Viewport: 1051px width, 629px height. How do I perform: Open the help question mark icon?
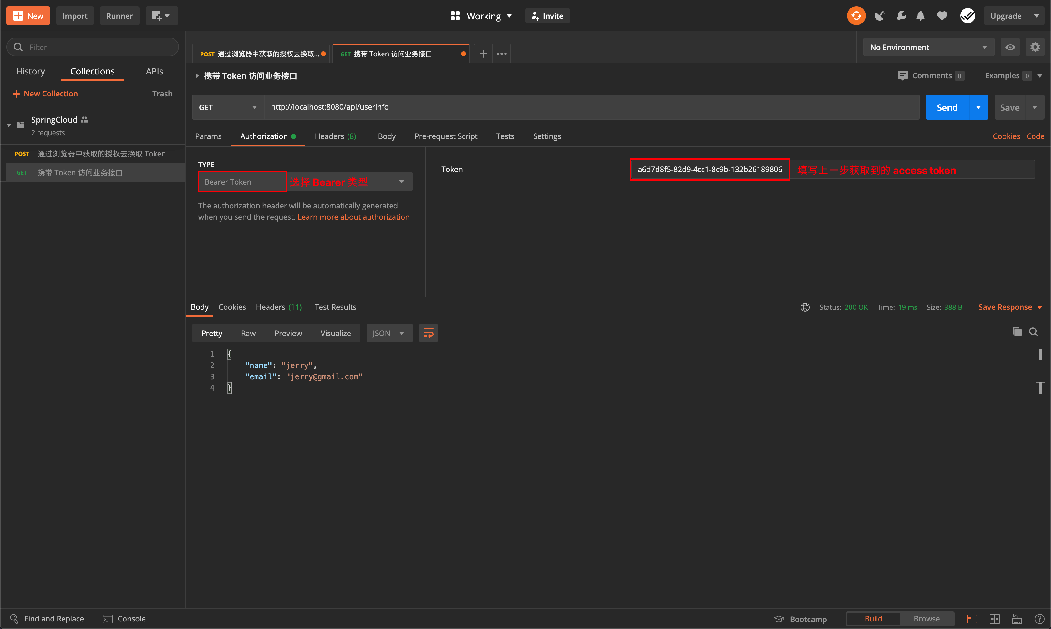tap(1039, 619)
